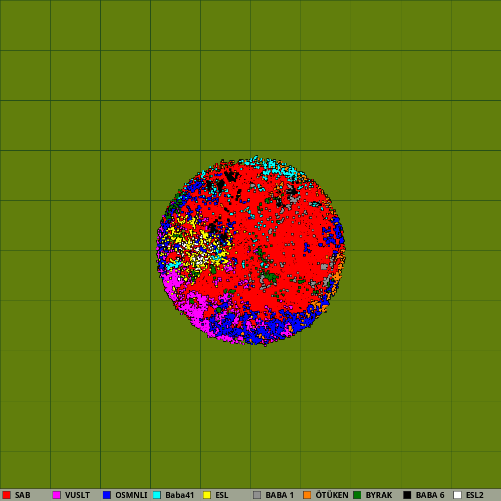Screen dimensions: 501x501
Task: Select the VUSLT alliance label
Action: [x=77, y=495]
